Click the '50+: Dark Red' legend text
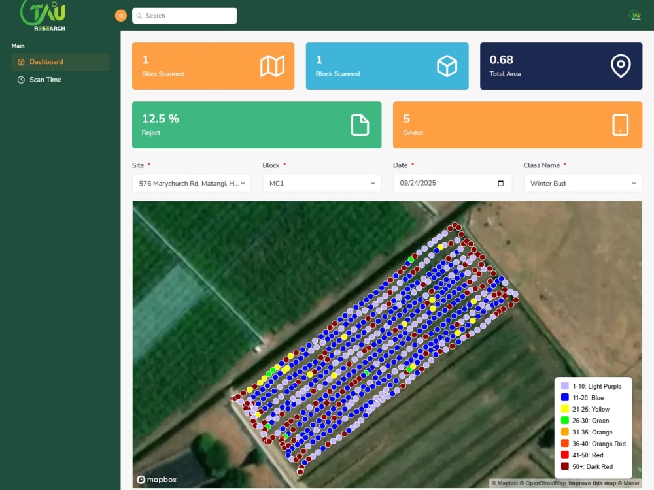This screenshot has height=490, width=654. click(x=593, y=466)
